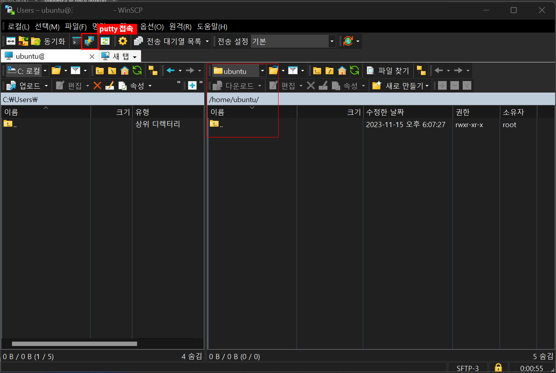Image resolution: width=556 pixels, height=373 pixels.
Task: Go to local root directory icon
Action: point(112,71)
